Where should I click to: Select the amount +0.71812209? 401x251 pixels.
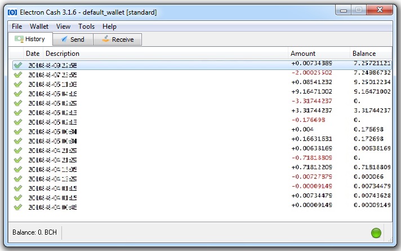pyautogui.click(x=312, y=168)
